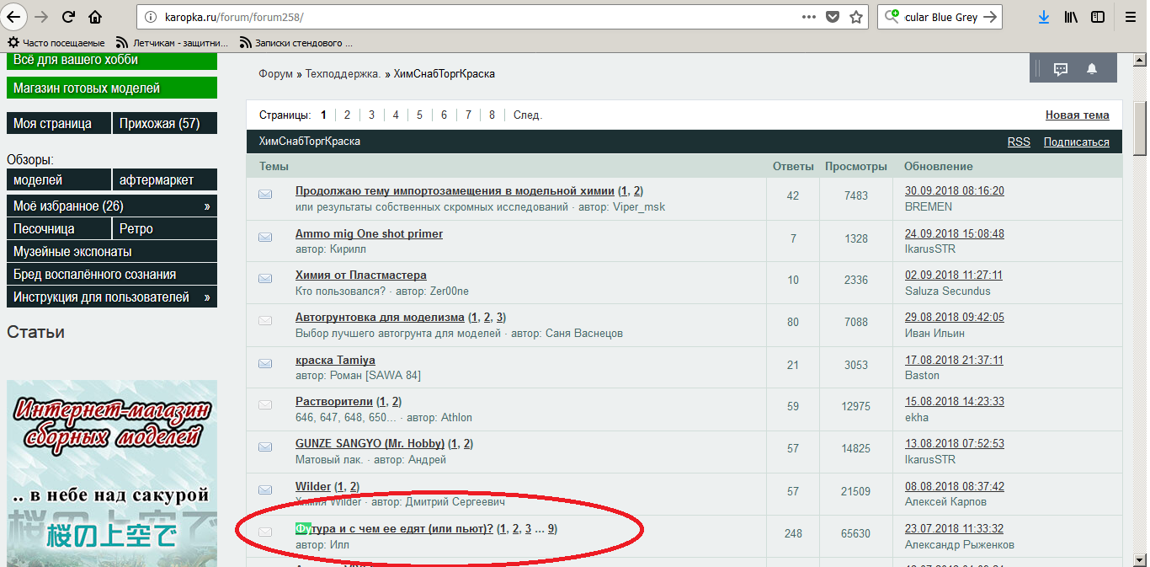This screenshot has width=1150, height=567.
Task: Open the library bookshelf icon
Action: (1071, 17)
